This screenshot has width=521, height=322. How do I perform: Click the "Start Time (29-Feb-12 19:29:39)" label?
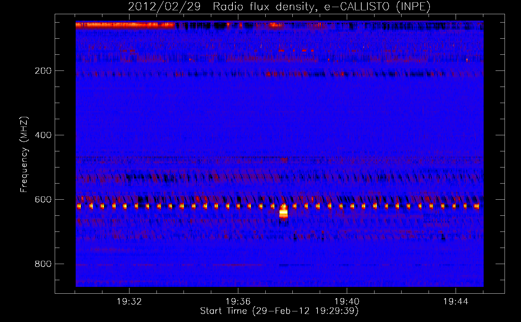pyautogui.click(x=279, y=311)
